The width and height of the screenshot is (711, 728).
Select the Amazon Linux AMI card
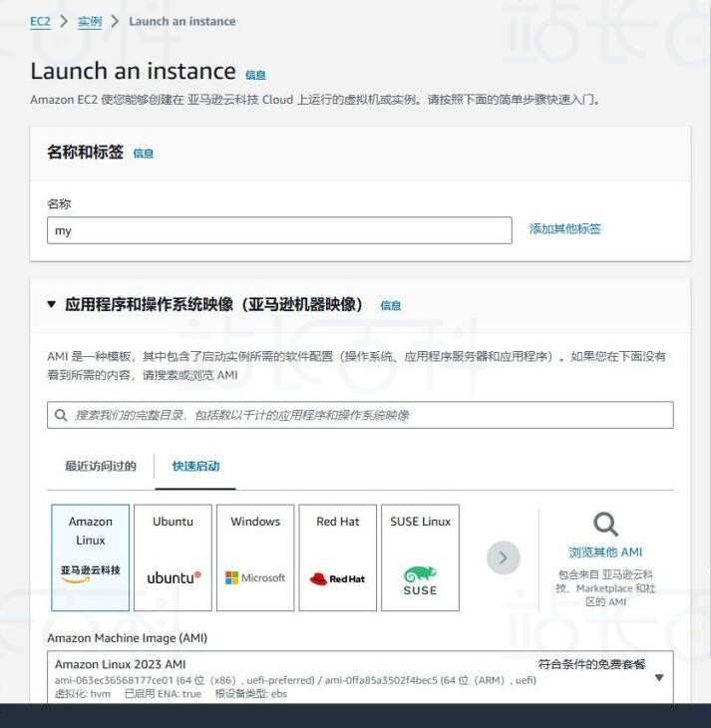click(x=90, y=557)
